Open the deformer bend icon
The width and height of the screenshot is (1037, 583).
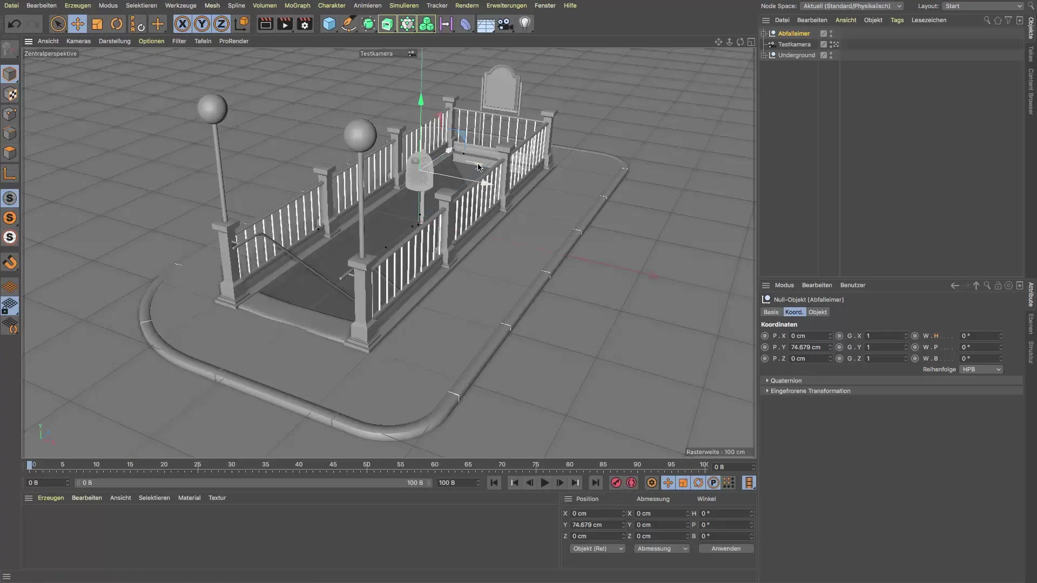[x=466, y=24]
